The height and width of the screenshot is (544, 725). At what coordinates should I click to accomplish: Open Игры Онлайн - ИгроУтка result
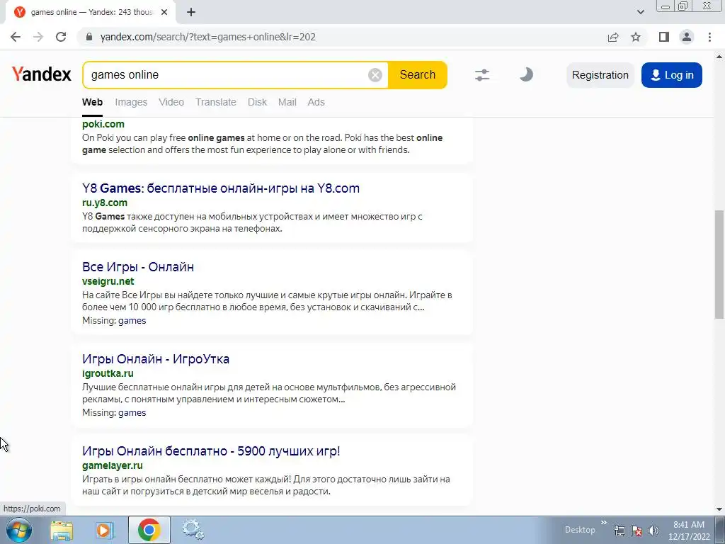pyautogui.click(x=155, y=359)
